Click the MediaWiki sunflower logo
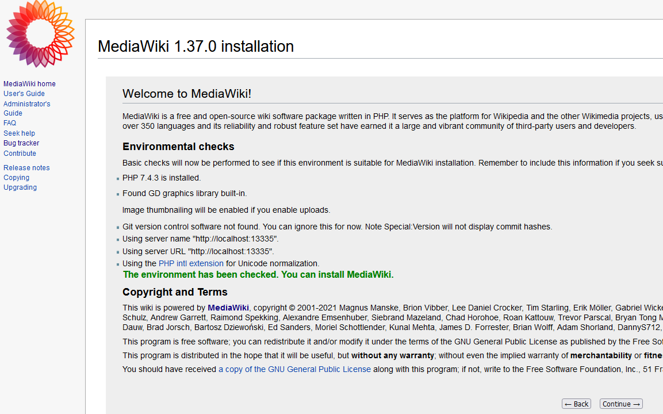Image resolution: width=663 pixels, height=414 pixels. click(x=40, y=33)
